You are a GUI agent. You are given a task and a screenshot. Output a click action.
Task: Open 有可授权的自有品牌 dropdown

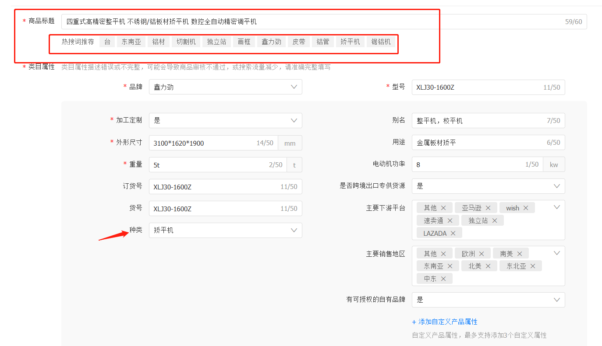[488, 300]
